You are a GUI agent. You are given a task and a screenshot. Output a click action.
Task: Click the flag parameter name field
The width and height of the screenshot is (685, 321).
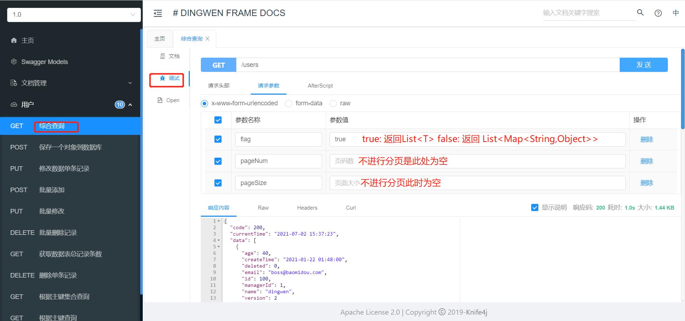[278, 140]
